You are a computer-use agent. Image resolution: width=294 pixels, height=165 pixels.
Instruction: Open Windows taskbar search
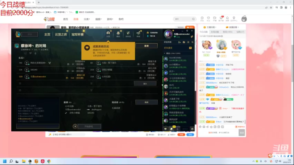click(x=11, y=161)
